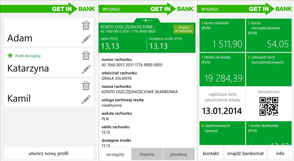Tap znajdź bankomat button
The width and height of the screenshot is (294, 161).
point(245,153)
